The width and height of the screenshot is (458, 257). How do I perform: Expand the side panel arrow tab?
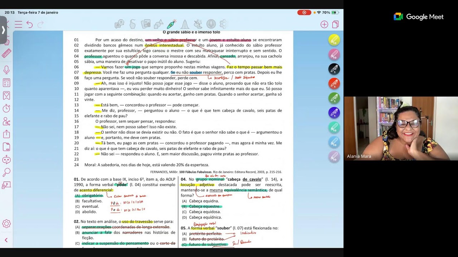(x=3, y=30)
